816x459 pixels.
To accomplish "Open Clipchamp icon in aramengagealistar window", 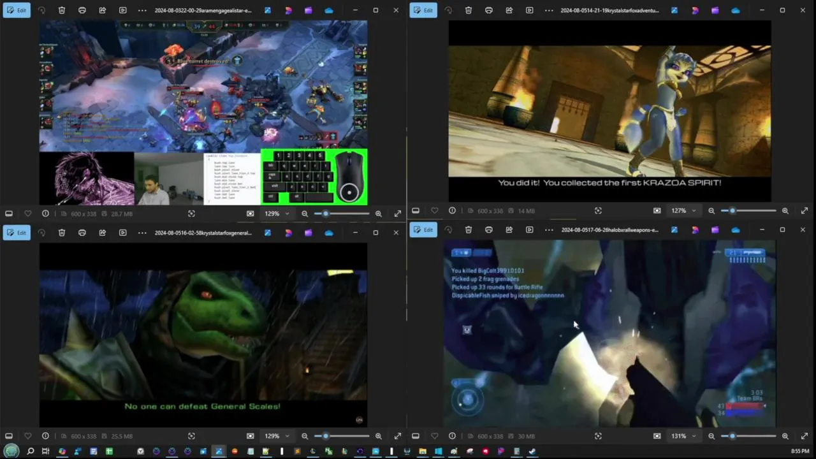I will pyautogui.click(x=309, y=10).
